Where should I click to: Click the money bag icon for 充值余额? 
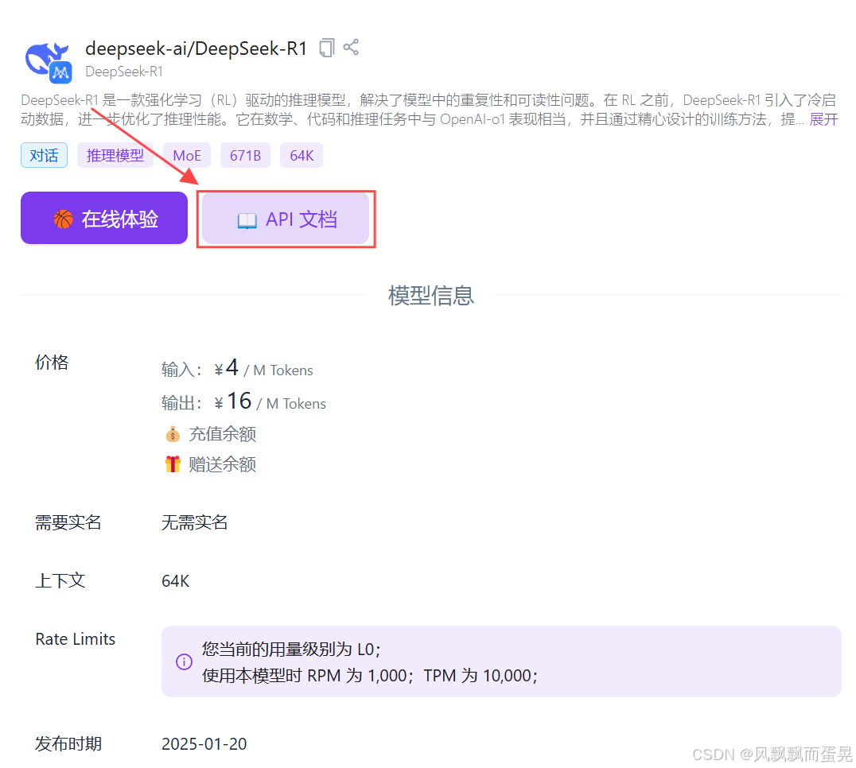(173, 434)
